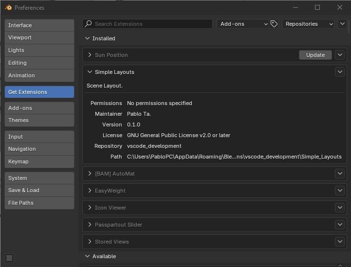Open the extension settings dropdown beside Repositories
This screenshot has width=351, height=267.
342,24
